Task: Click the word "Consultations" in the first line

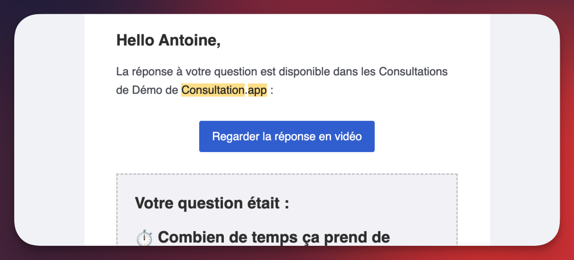Action: tap(413, 72)
